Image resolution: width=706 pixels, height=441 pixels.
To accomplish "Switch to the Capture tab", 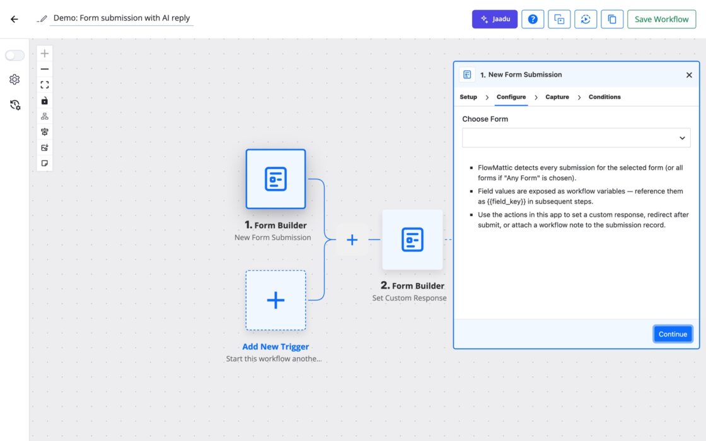I will pyautogui.click(x=557, y=97).
